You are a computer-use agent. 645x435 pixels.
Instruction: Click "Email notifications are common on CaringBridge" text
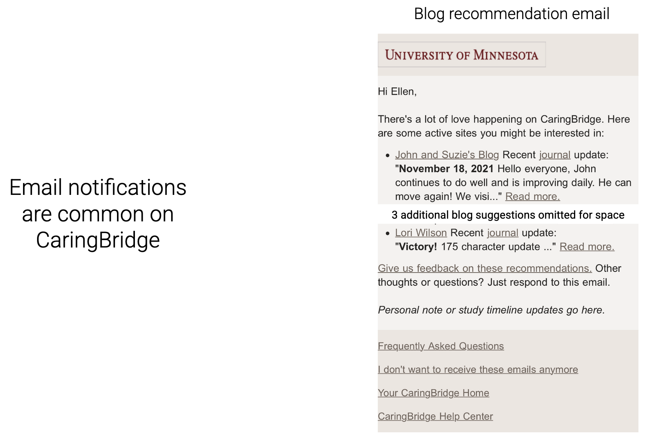(98, 214)
